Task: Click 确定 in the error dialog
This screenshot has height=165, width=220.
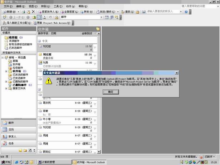Action: [x=111, y=92]
